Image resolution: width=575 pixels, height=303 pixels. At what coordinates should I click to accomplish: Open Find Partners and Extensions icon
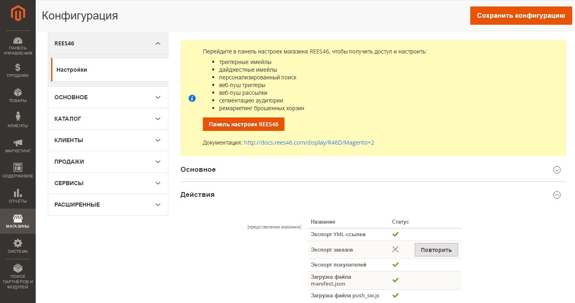pos(18,269)
